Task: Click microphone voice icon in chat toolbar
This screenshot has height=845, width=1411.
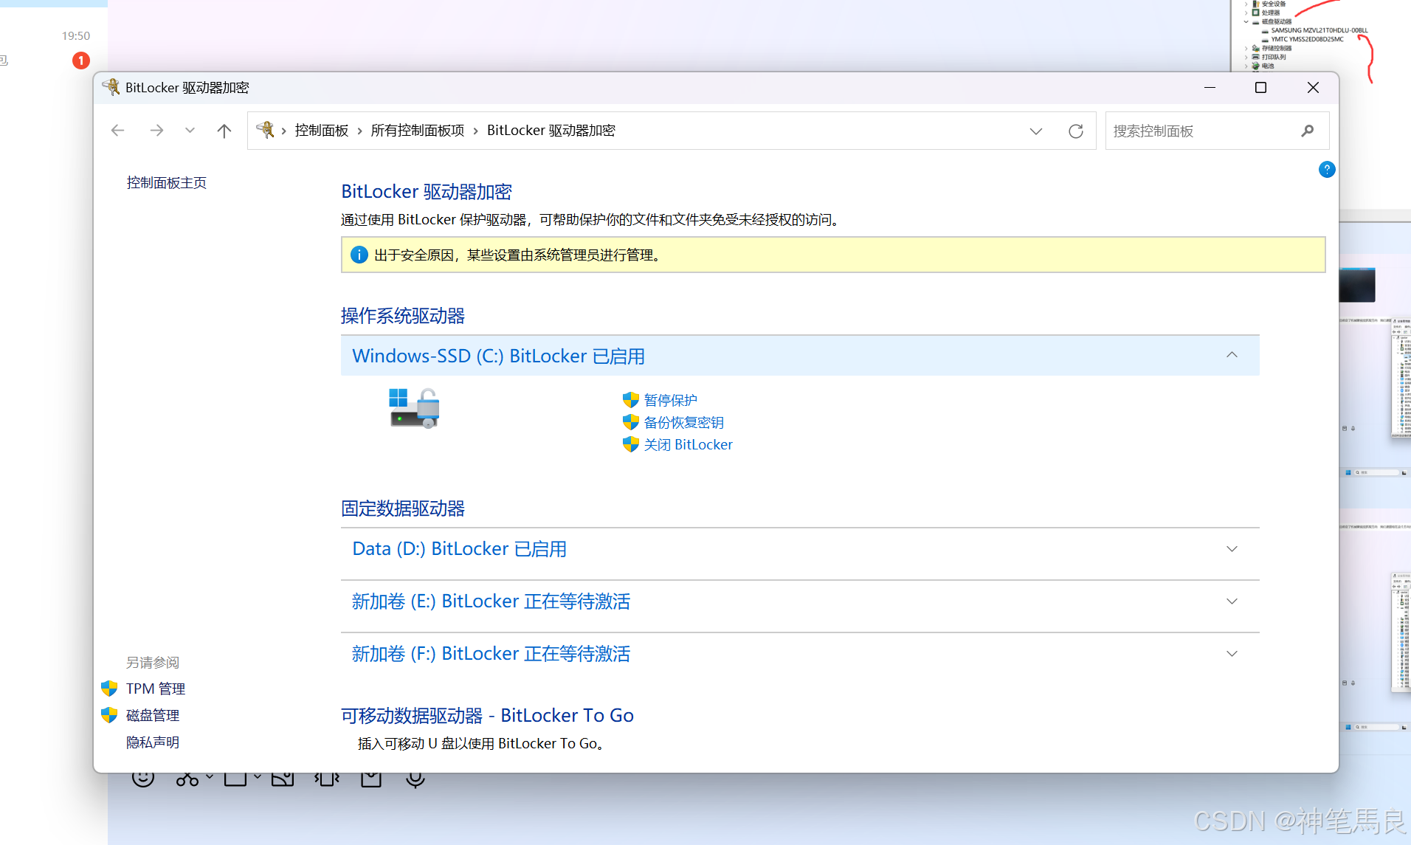Action: [x=415, y=780]
